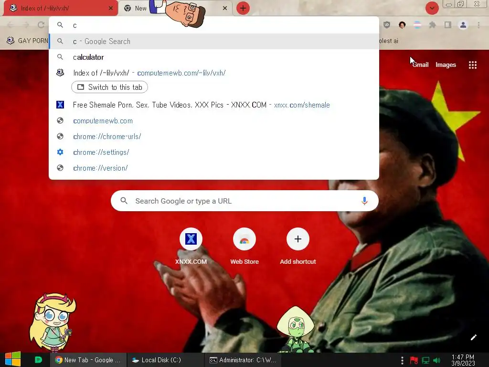Click the Gmail link

pos(420,65)
